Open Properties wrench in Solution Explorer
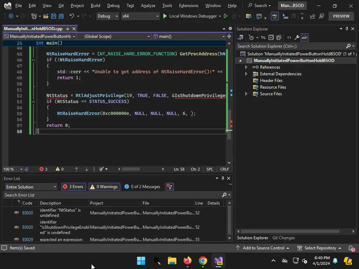Image resolution: width=359 pixels, height=269 pixels. coord(297,37)
